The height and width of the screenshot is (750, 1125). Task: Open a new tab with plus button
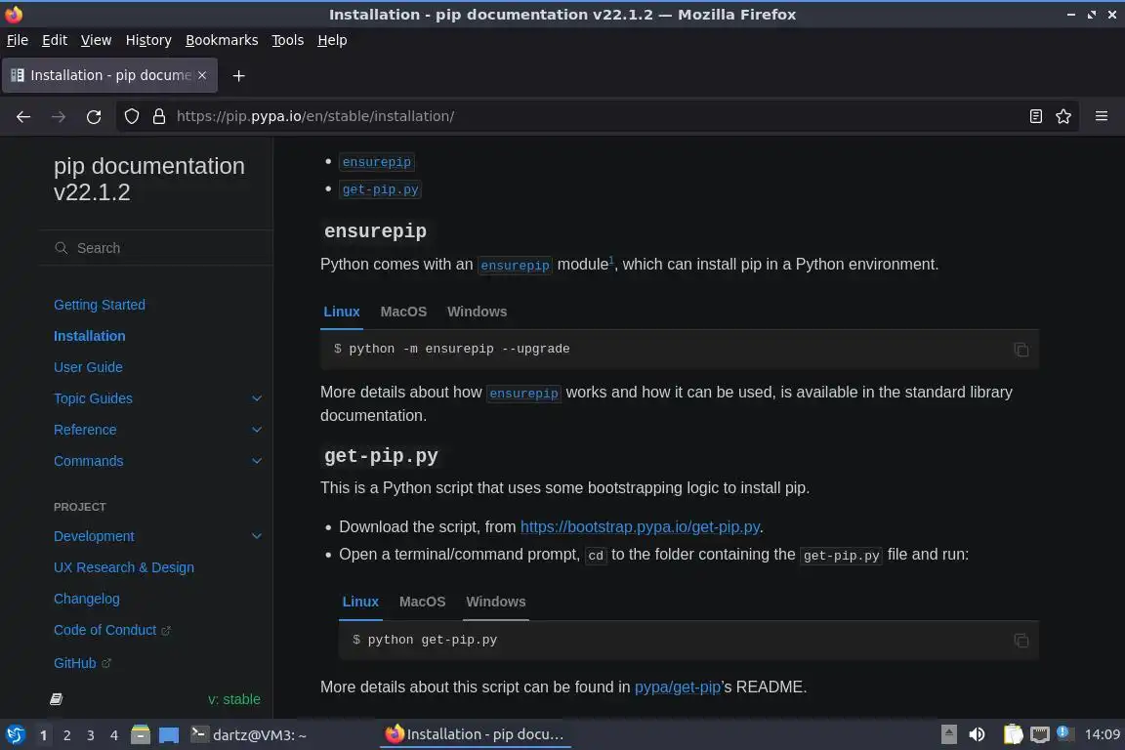pyautogui.click(x=239, y=75)
